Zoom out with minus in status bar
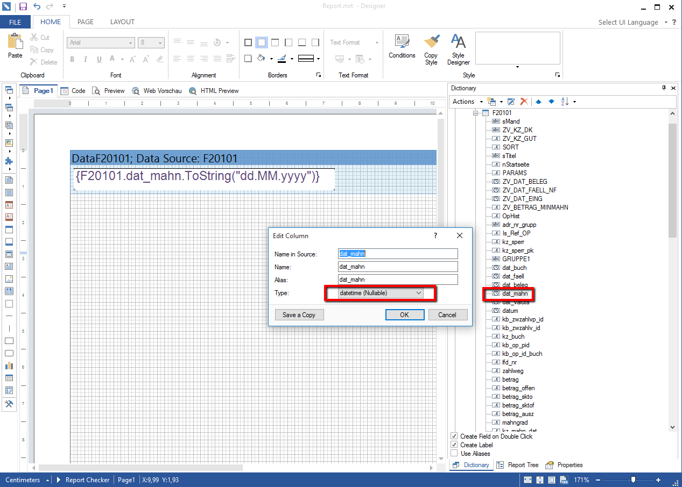This screenshot has width=682, height=487. coord(599,480)
